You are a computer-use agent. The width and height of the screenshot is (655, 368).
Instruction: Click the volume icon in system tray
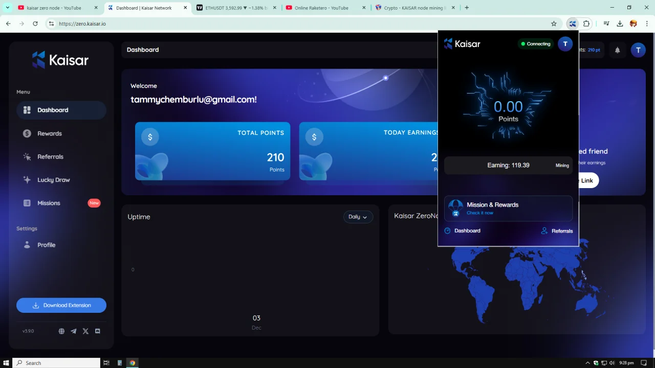613,363
